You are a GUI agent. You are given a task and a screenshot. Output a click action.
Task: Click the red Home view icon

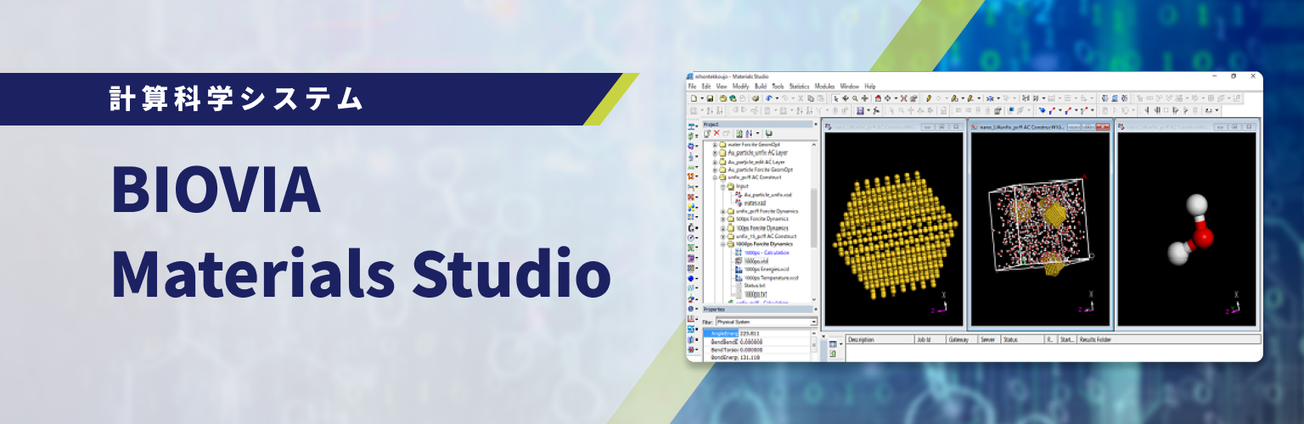point(878,98)
